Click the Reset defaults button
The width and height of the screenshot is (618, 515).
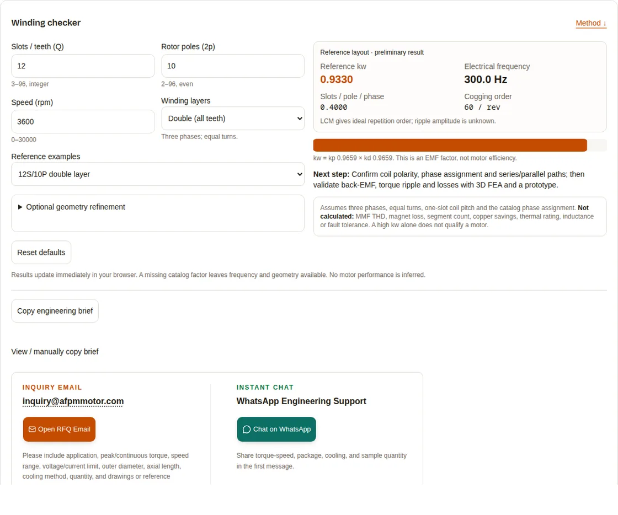[x=41, y=253]
